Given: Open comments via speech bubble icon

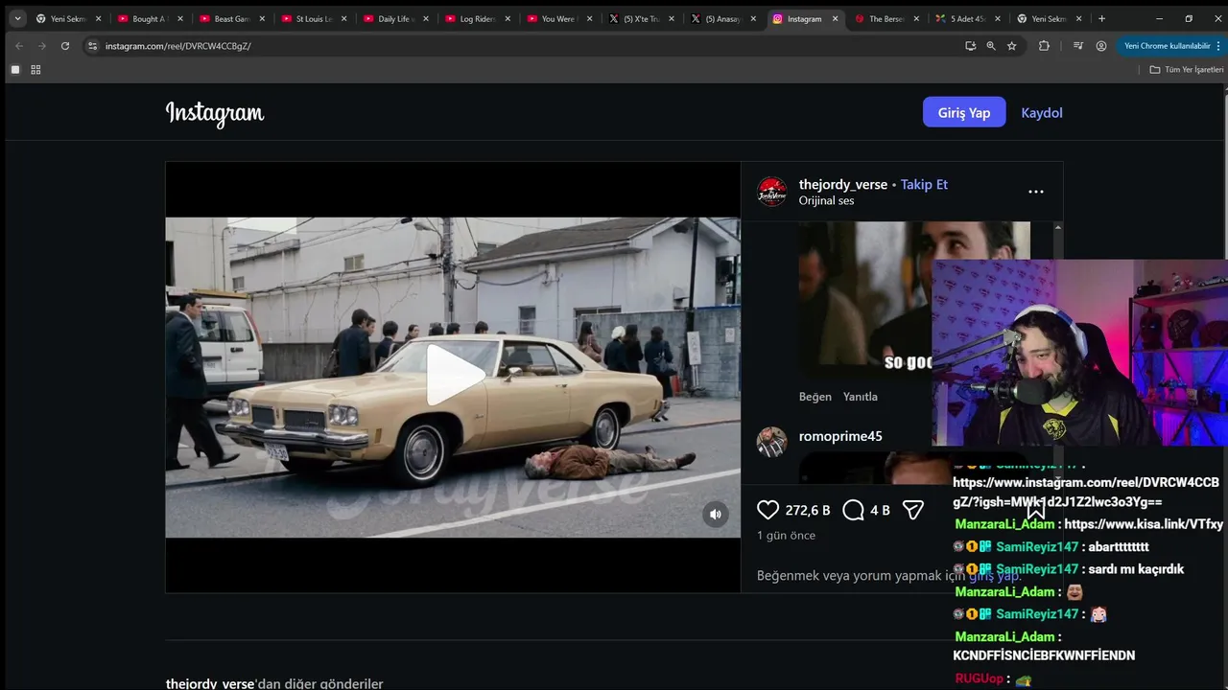Looking at the screenshot, I should (x=853, y=510).
